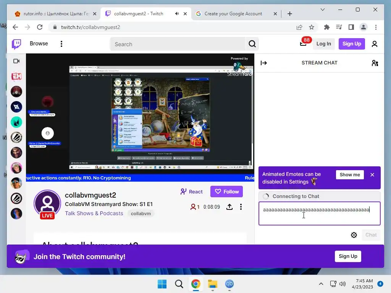Open Windows taskbar search

(x=179, y=284)
